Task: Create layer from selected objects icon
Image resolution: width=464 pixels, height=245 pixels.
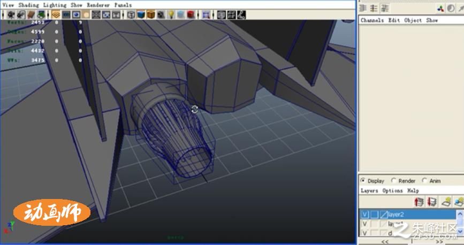Action: (458, 202)
